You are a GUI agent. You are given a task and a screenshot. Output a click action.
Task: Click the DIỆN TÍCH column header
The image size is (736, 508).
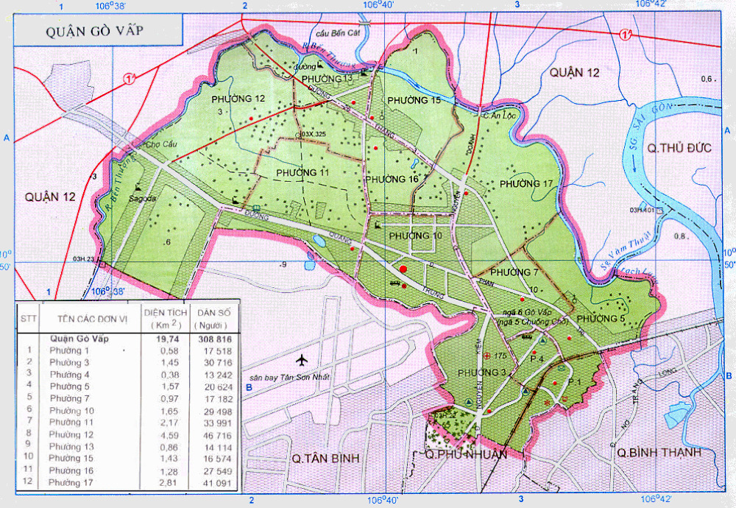click(165, 318)
